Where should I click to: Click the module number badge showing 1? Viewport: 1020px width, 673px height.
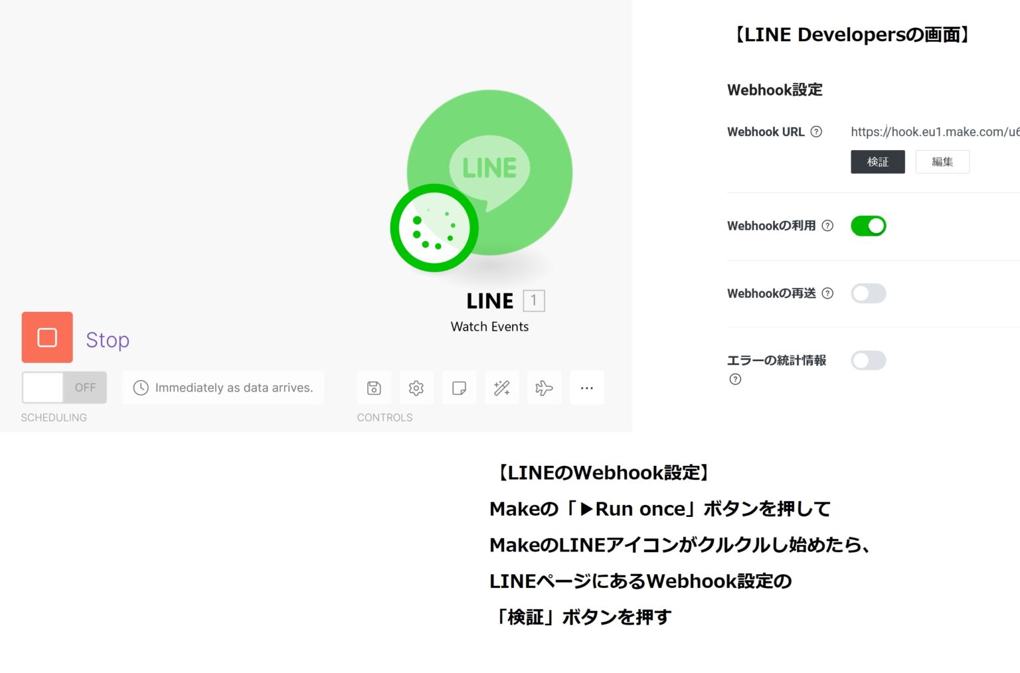point(533,300)
